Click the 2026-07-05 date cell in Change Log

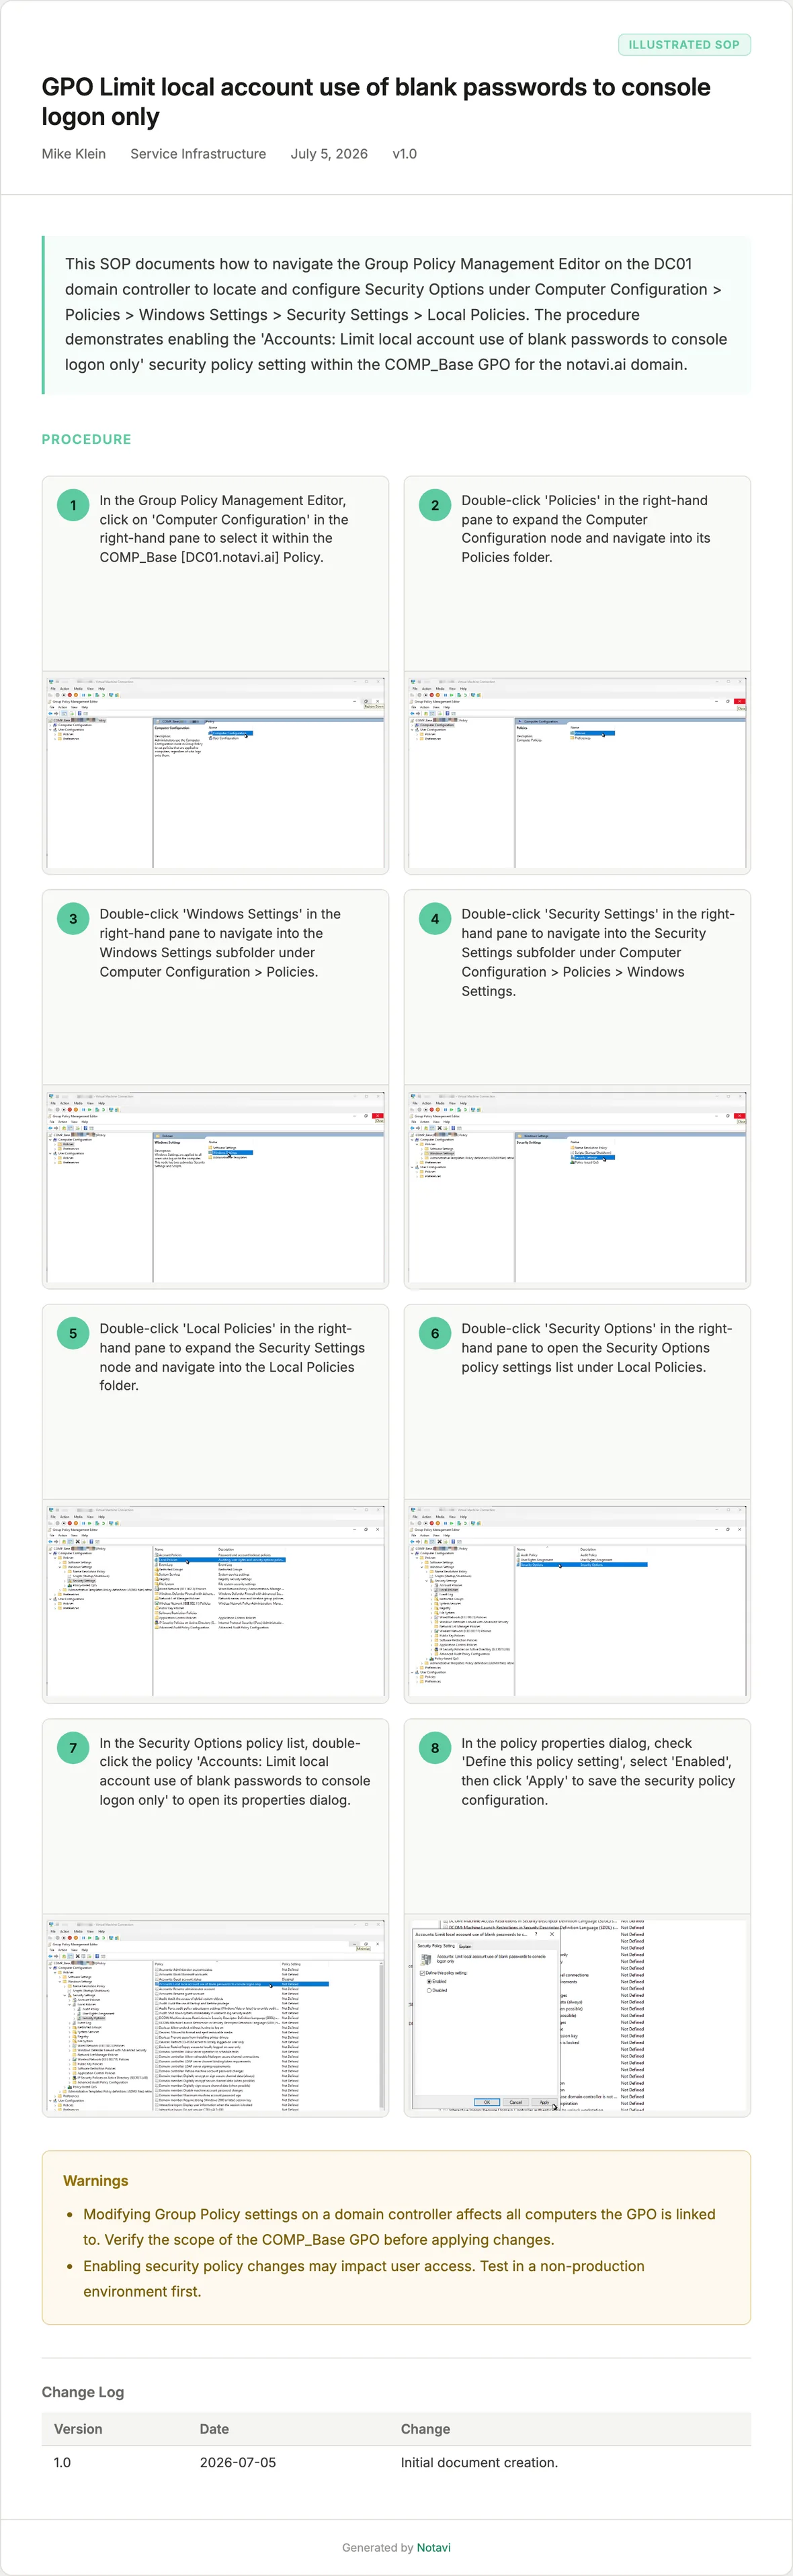pyautogui.click(x=238, y=2462)
